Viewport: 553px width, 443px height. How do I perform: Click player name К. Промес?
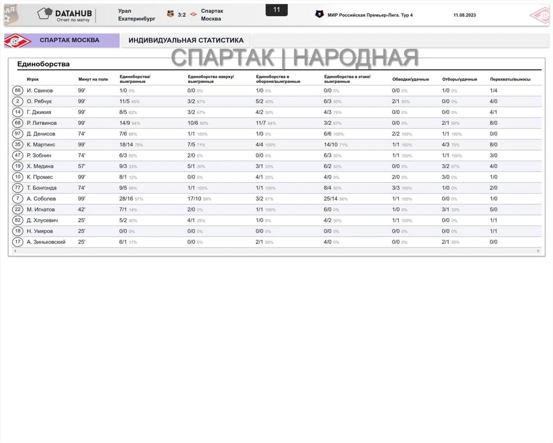tap(40, 177)
